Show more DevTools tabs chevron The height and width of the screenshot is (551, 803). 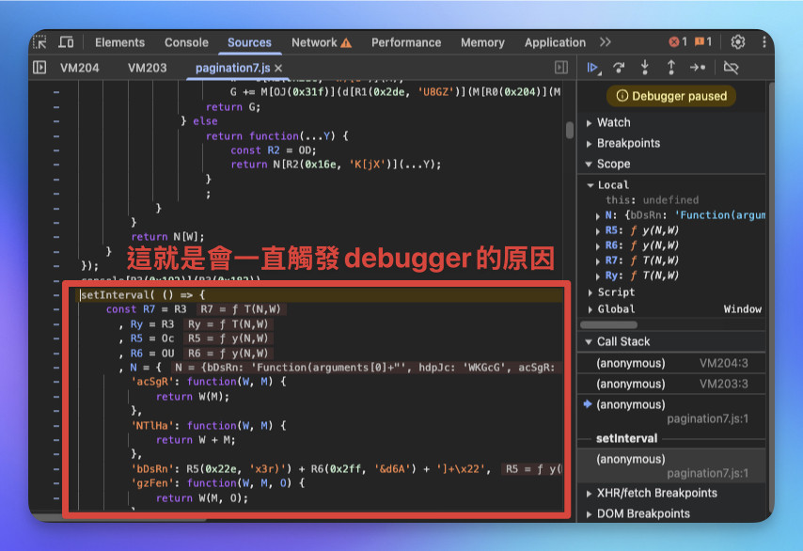[x=606, y=42]
